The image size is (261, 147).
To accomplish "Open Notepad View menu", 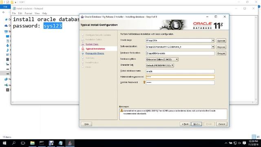I will click(37, 13).
